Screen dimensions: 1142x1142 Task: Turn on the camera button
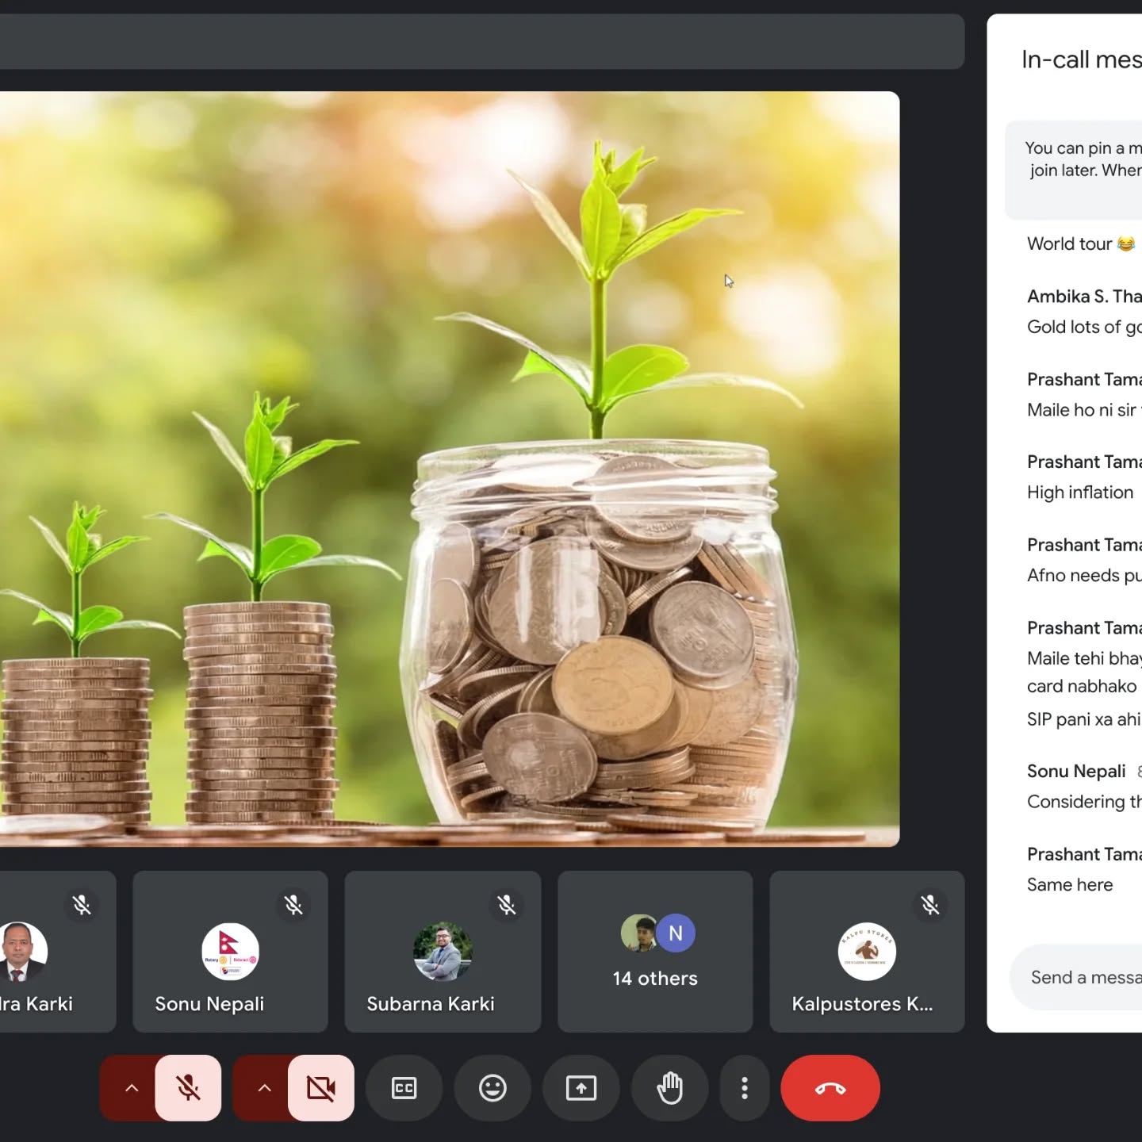point(321,1088)
